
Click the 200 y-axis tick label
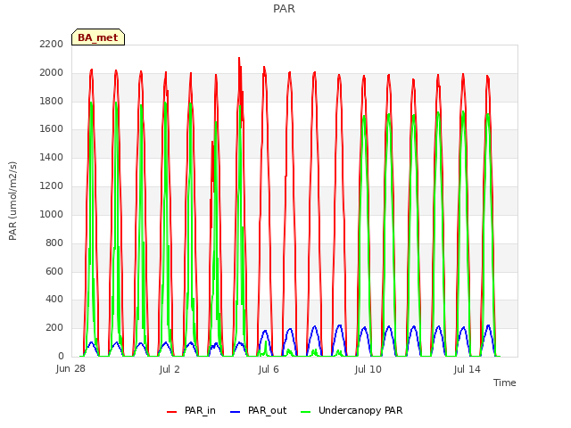[x=54, y=327]
